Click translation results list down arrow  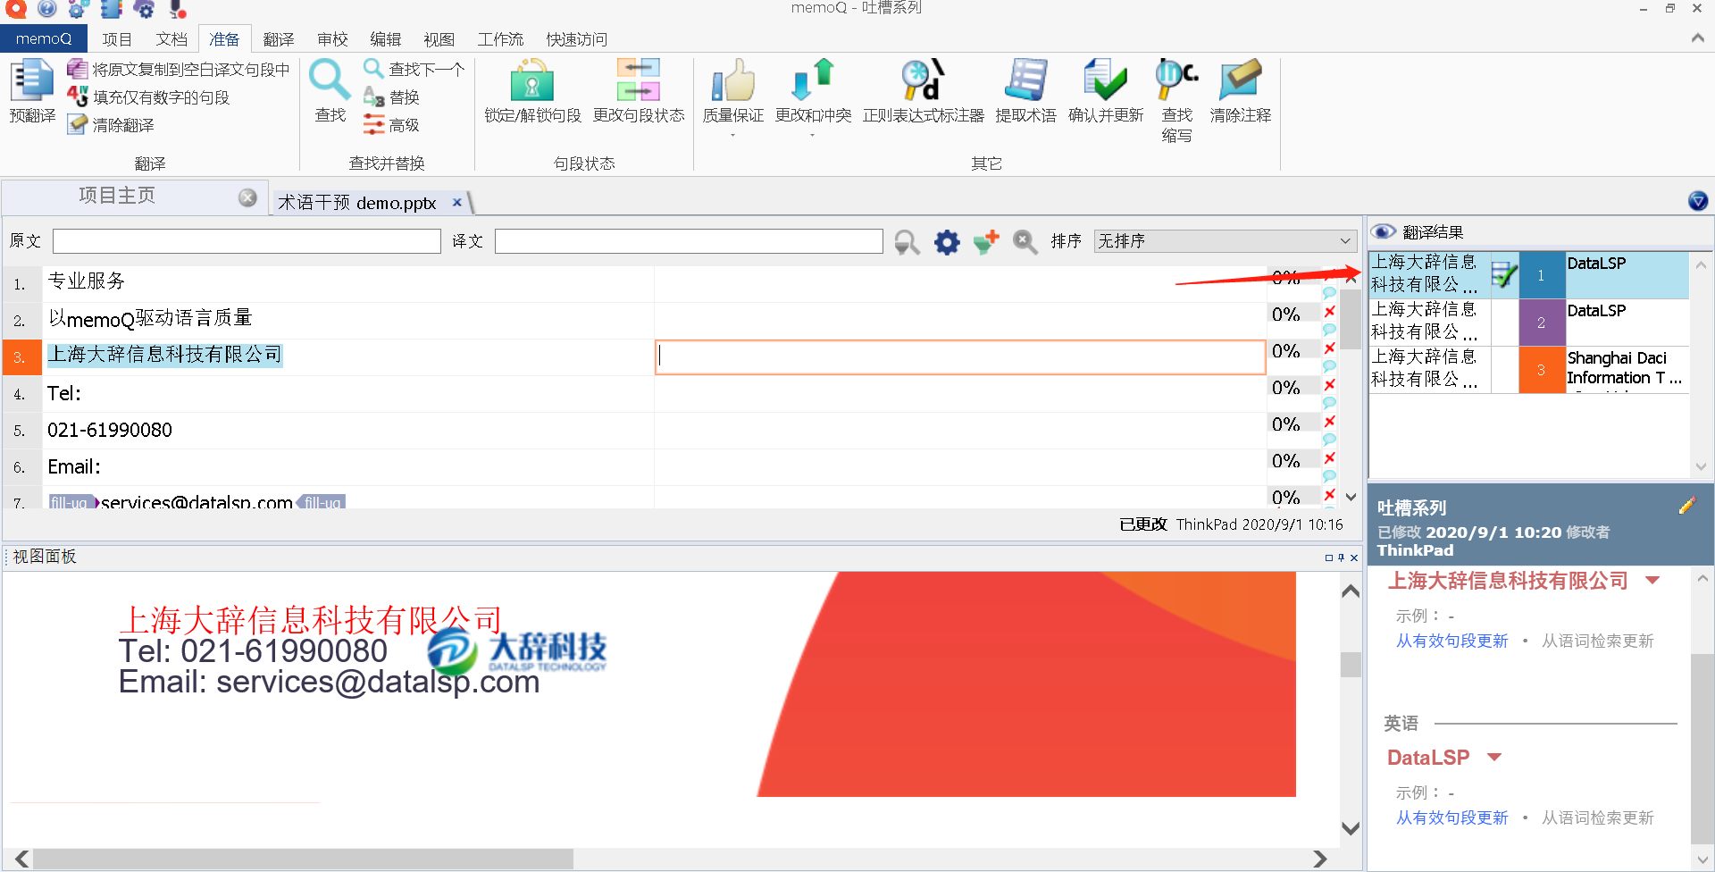coord(1701,466)
